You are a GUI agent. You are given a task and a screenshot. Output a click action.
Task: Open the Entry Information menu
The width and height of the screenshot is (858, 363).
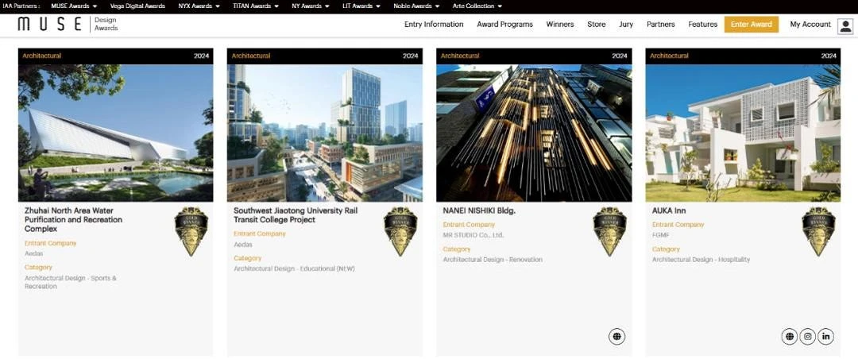click(434, 24)
